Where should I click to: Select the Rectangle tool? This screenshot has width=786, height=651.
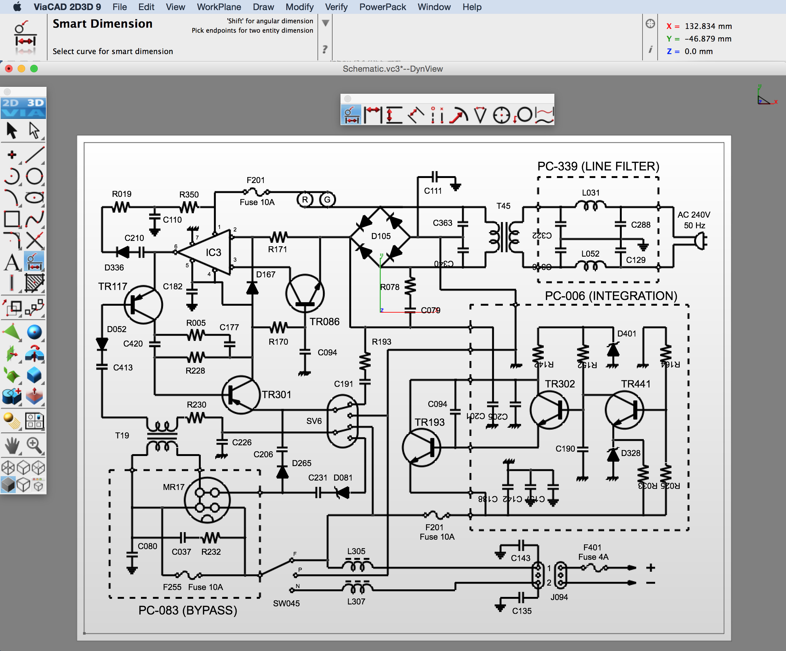(x=12, y=219)
